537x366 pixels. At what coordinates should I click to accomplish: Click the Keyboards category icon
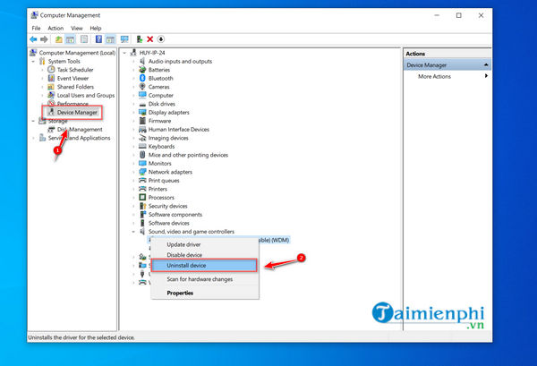coord(142,146)
